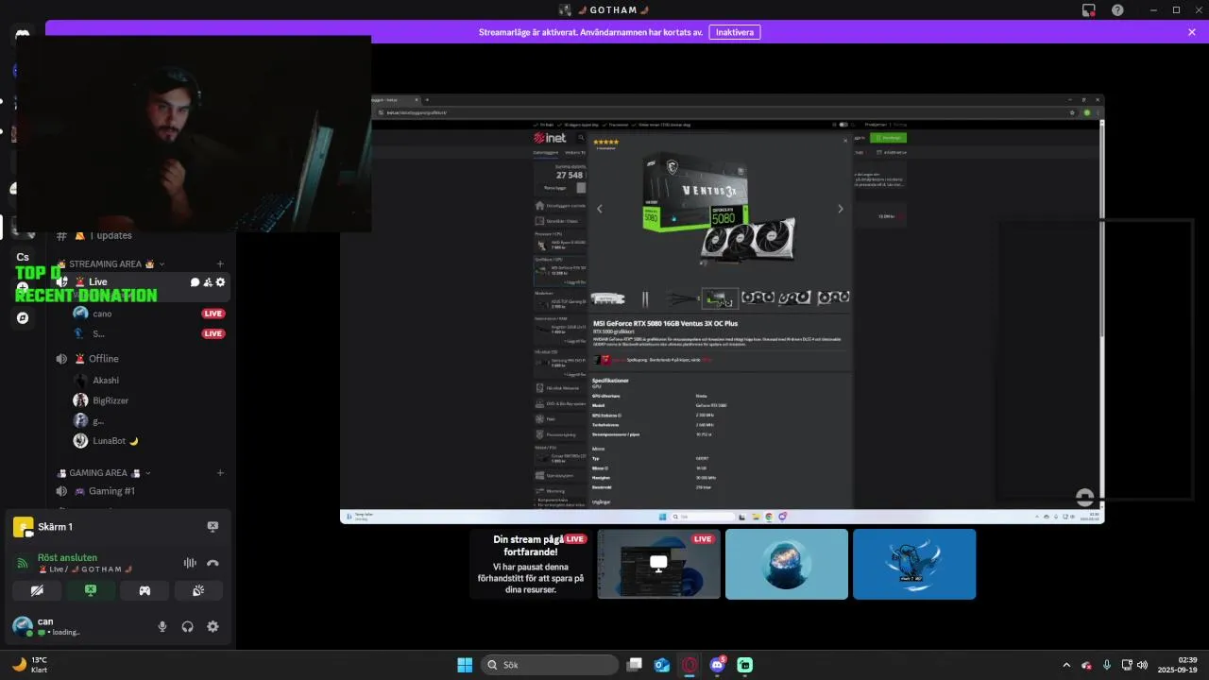Select the first GPU thumbnail in stream
The width and height of the screenshot is (1209, 680).
pos(607,298)
